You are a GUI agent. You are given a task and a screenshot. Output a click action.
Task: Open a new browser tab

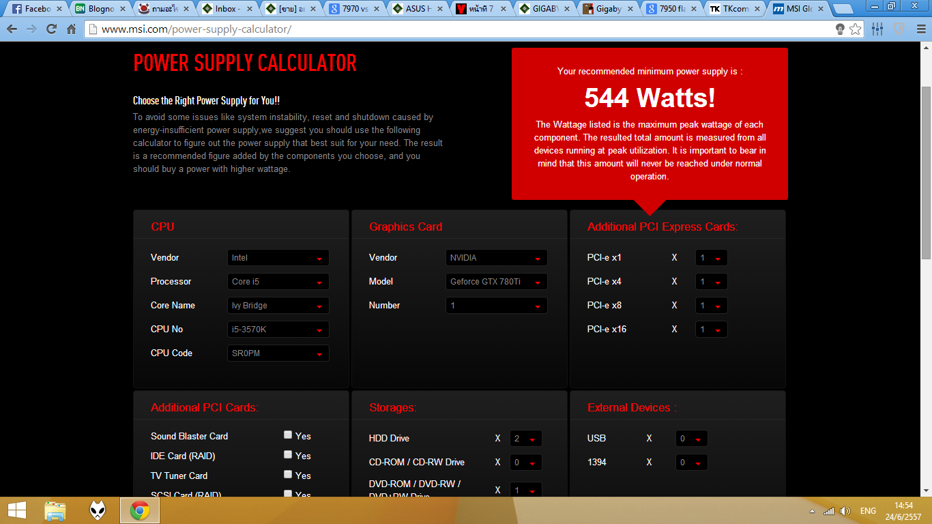[843, 9]
